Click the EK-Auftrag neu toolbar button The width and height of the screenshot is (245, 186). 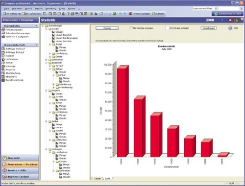coord(32,14)
